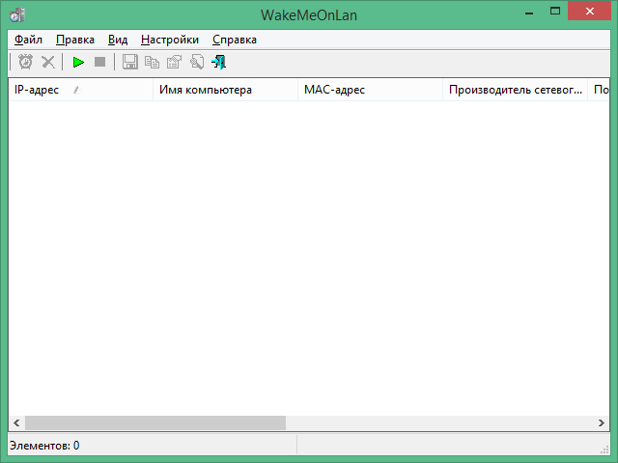Click the exit door toolbar icon
The width and height of the screenshot is (618, 463).
pos(219,62)
